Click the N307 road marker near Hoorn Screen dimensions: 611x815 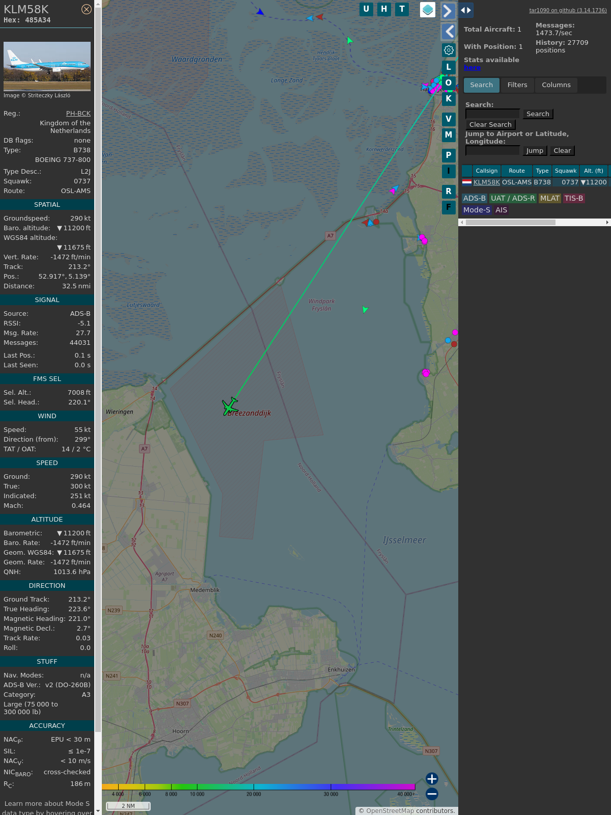pos(182,703)
